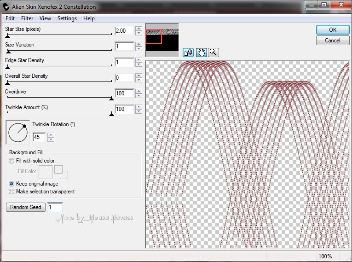This screenshot has height=262, width=352.
Task: Open the Settings menu
Action: 67,18
